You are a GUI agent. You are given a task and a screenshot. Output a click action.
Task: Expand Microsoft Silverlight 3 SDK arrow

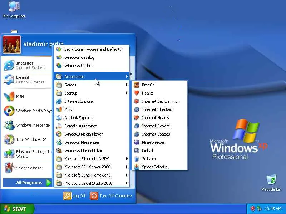pyautogui.click(x=127, y=159)
